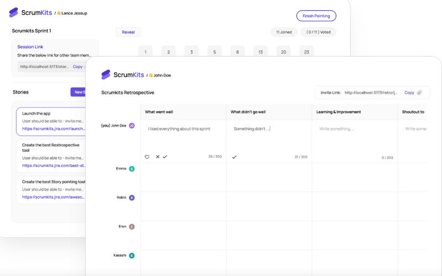
Task: Select story point card 20
Action: 283,52
